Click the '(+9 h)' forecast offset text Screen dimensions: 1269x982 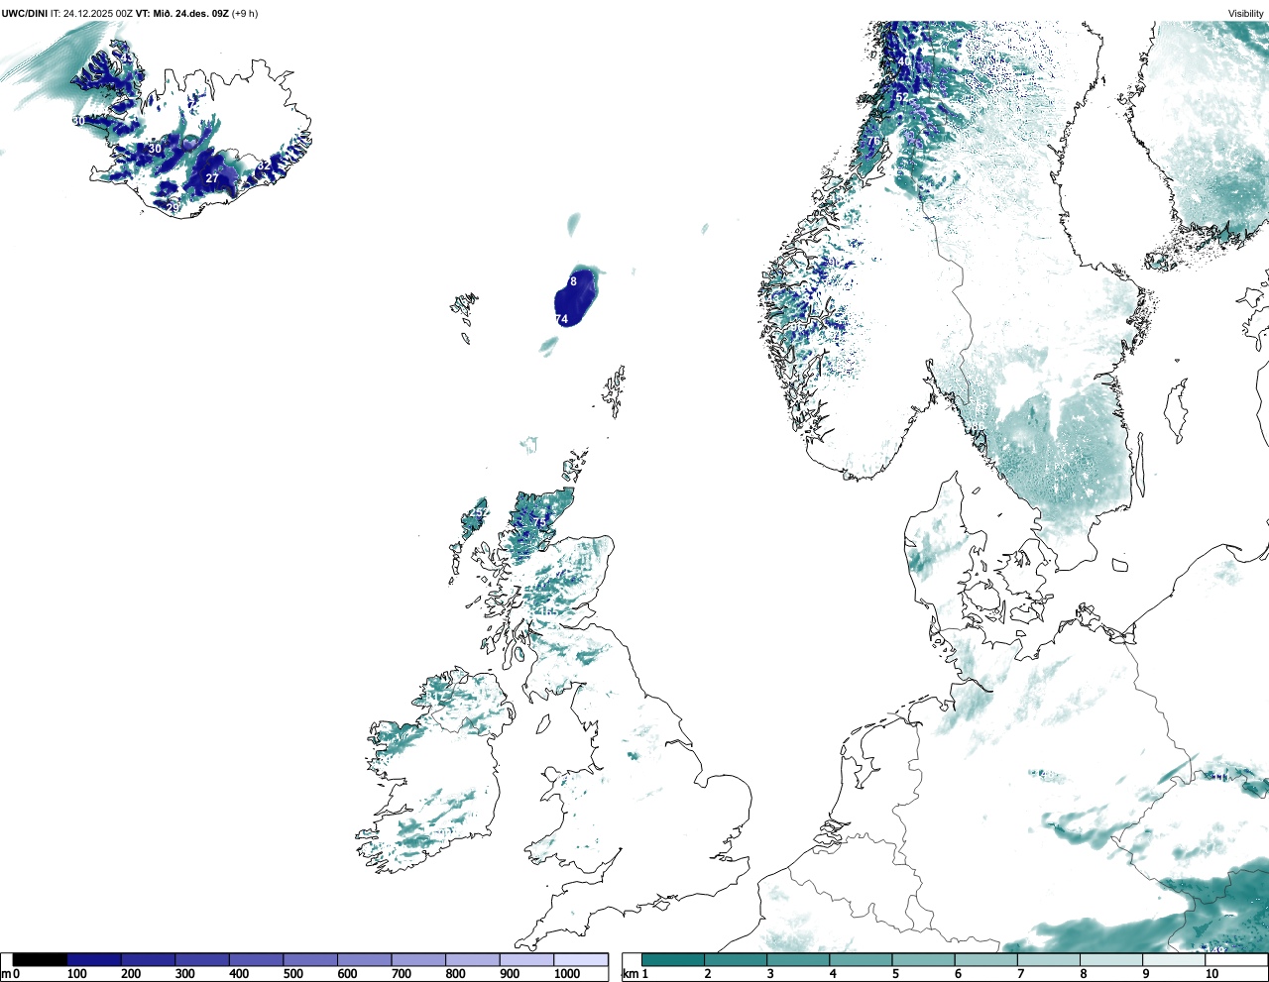(x=245, y=14)
